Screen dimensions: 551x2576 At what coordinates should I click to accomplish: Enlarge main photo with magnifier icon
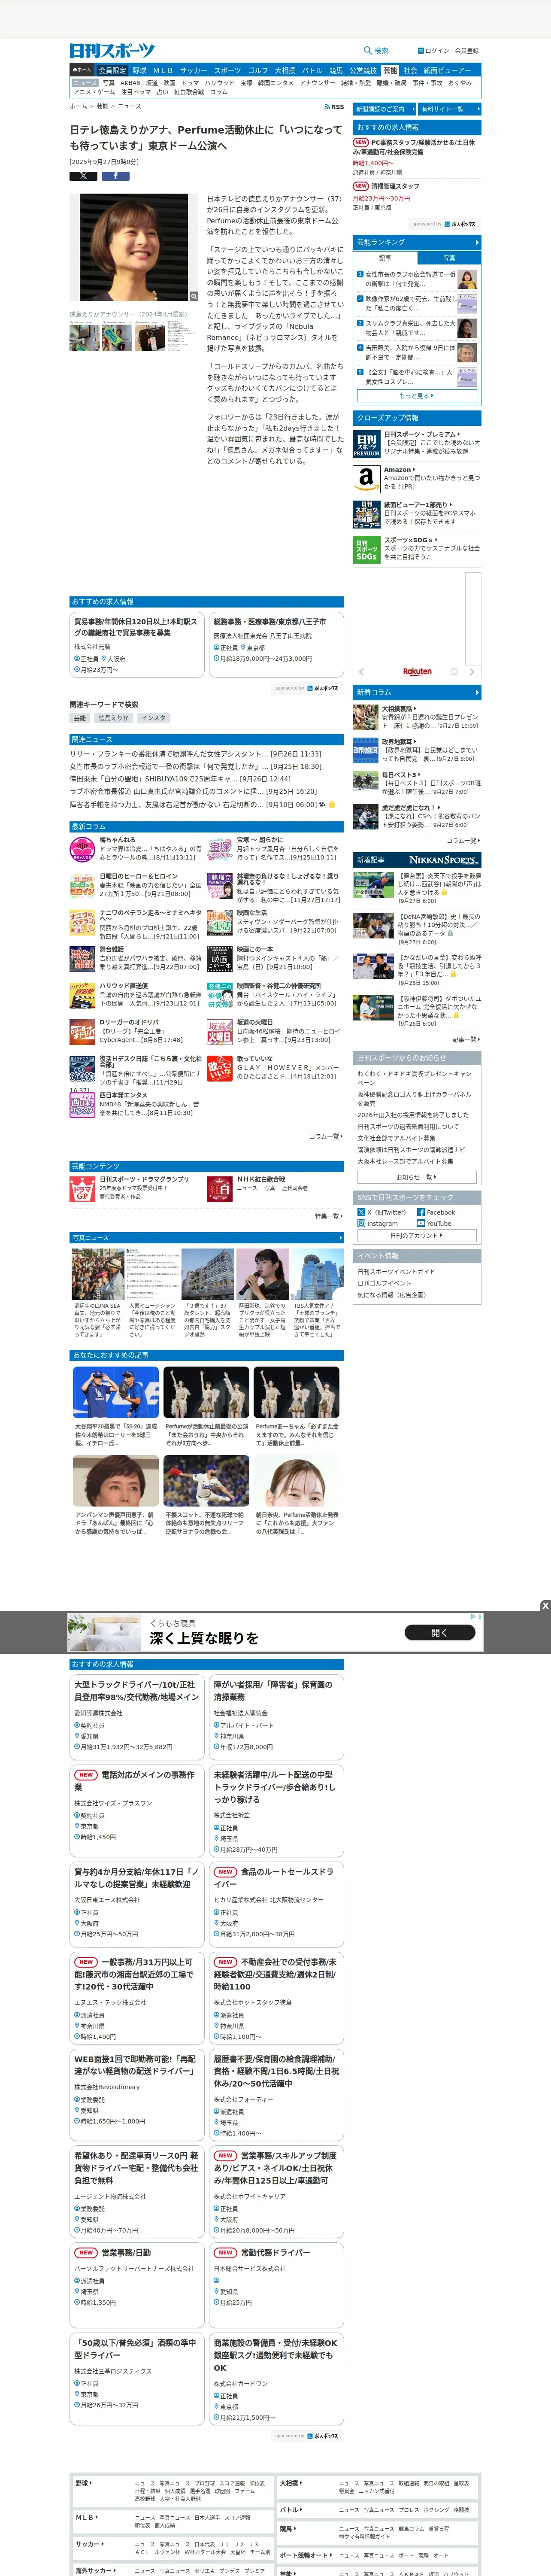point(194,296)
